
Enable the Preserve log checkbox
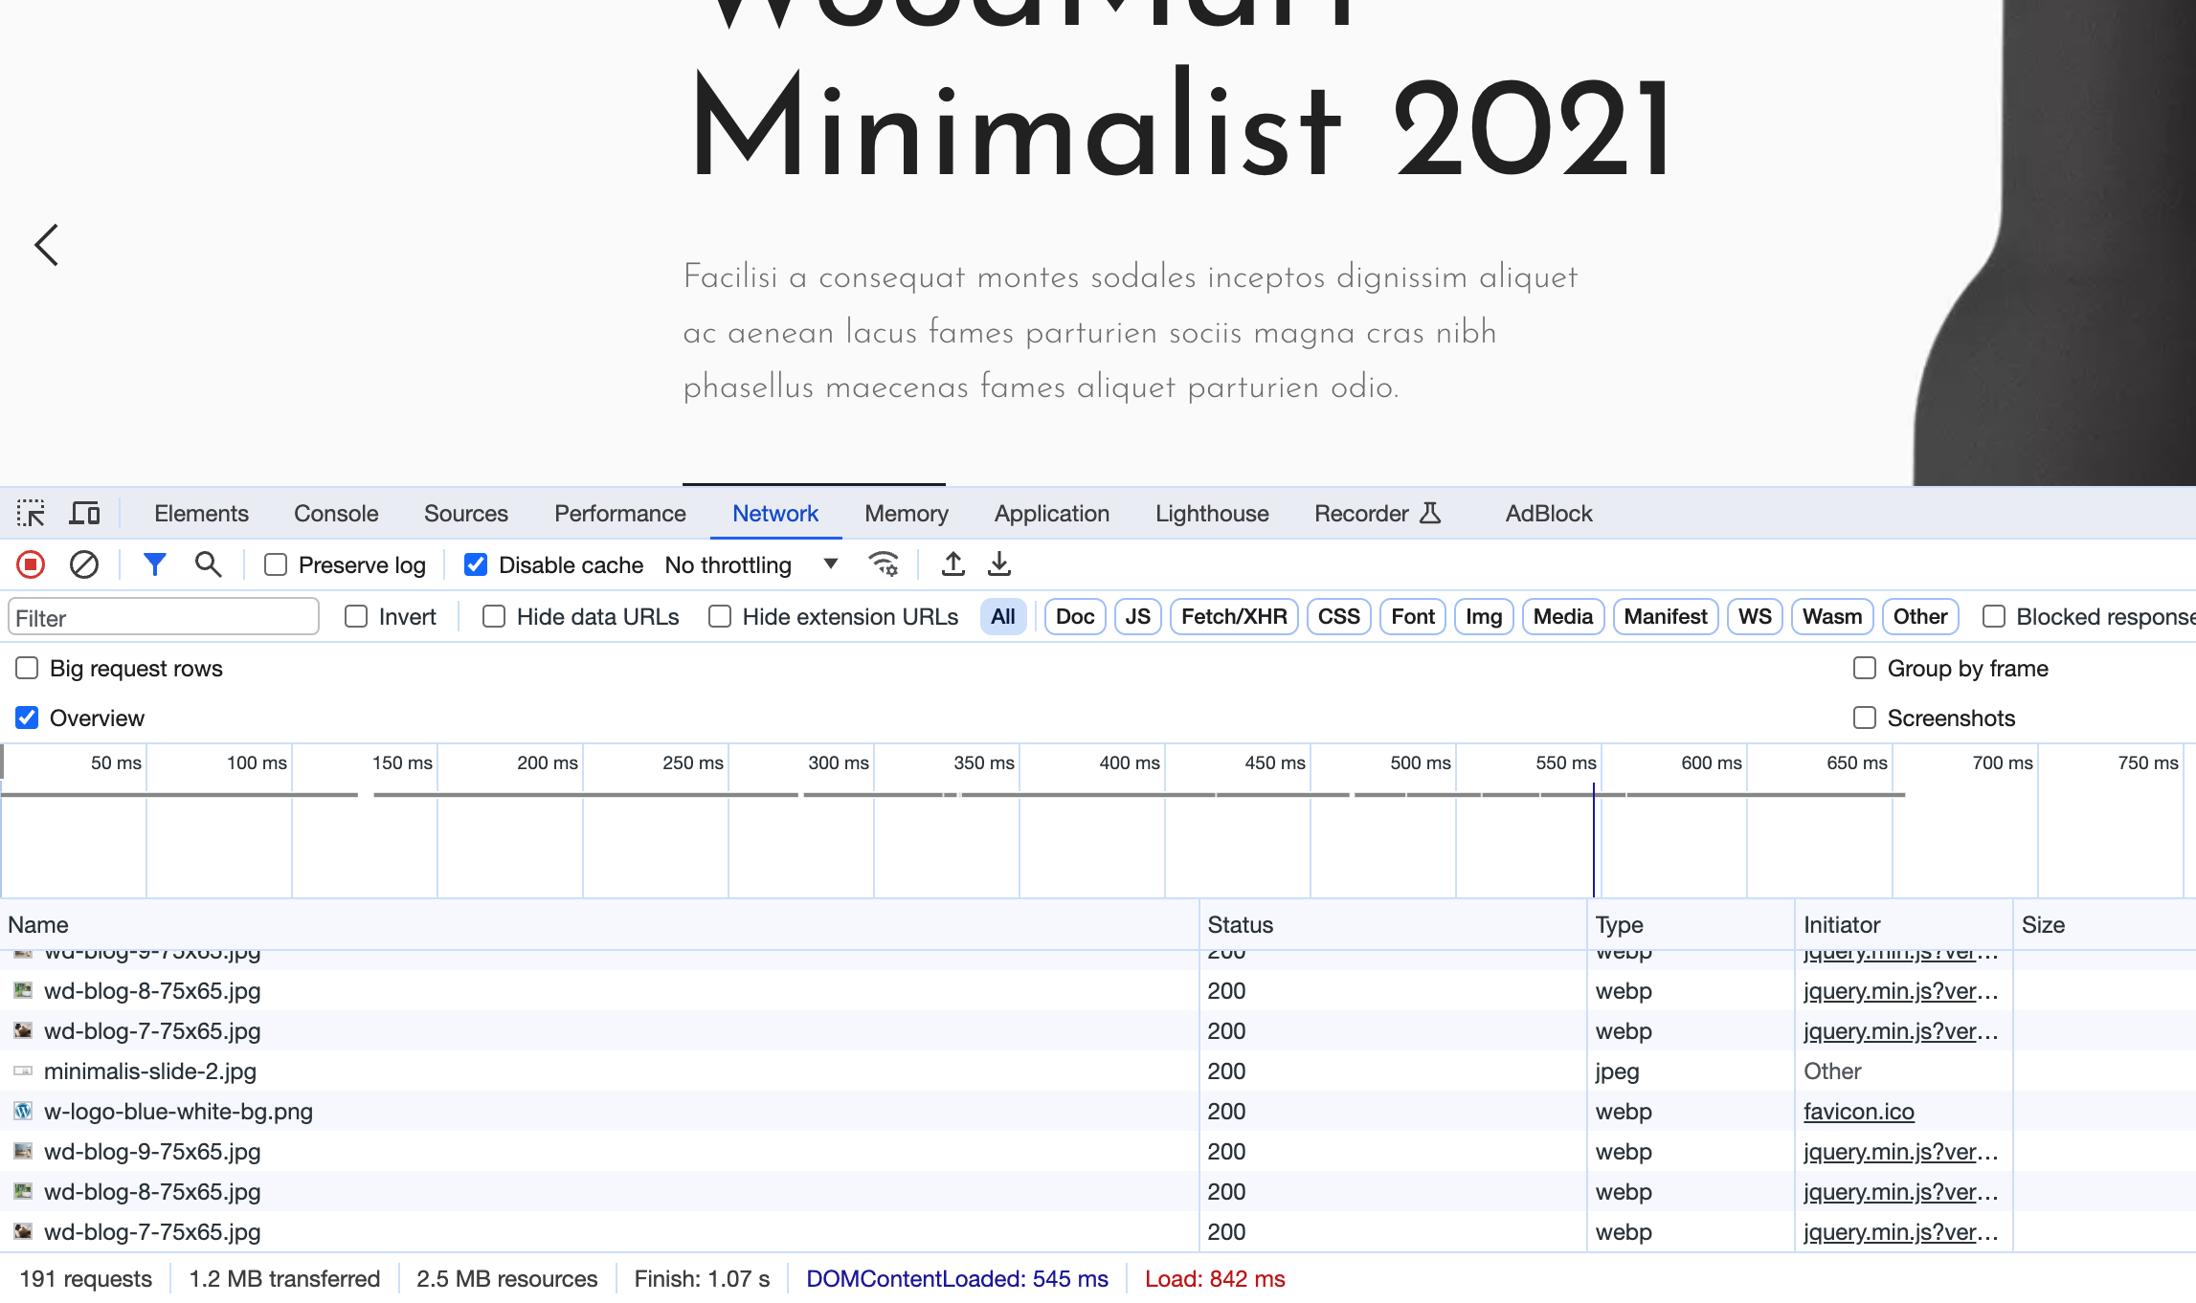point(276,564)
